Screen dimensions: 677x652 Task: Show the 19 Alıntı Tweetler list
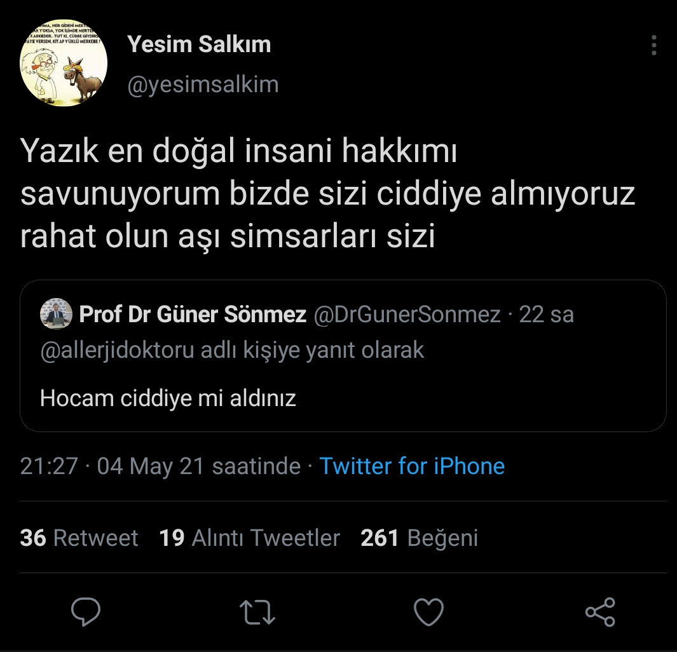(249, 538)
